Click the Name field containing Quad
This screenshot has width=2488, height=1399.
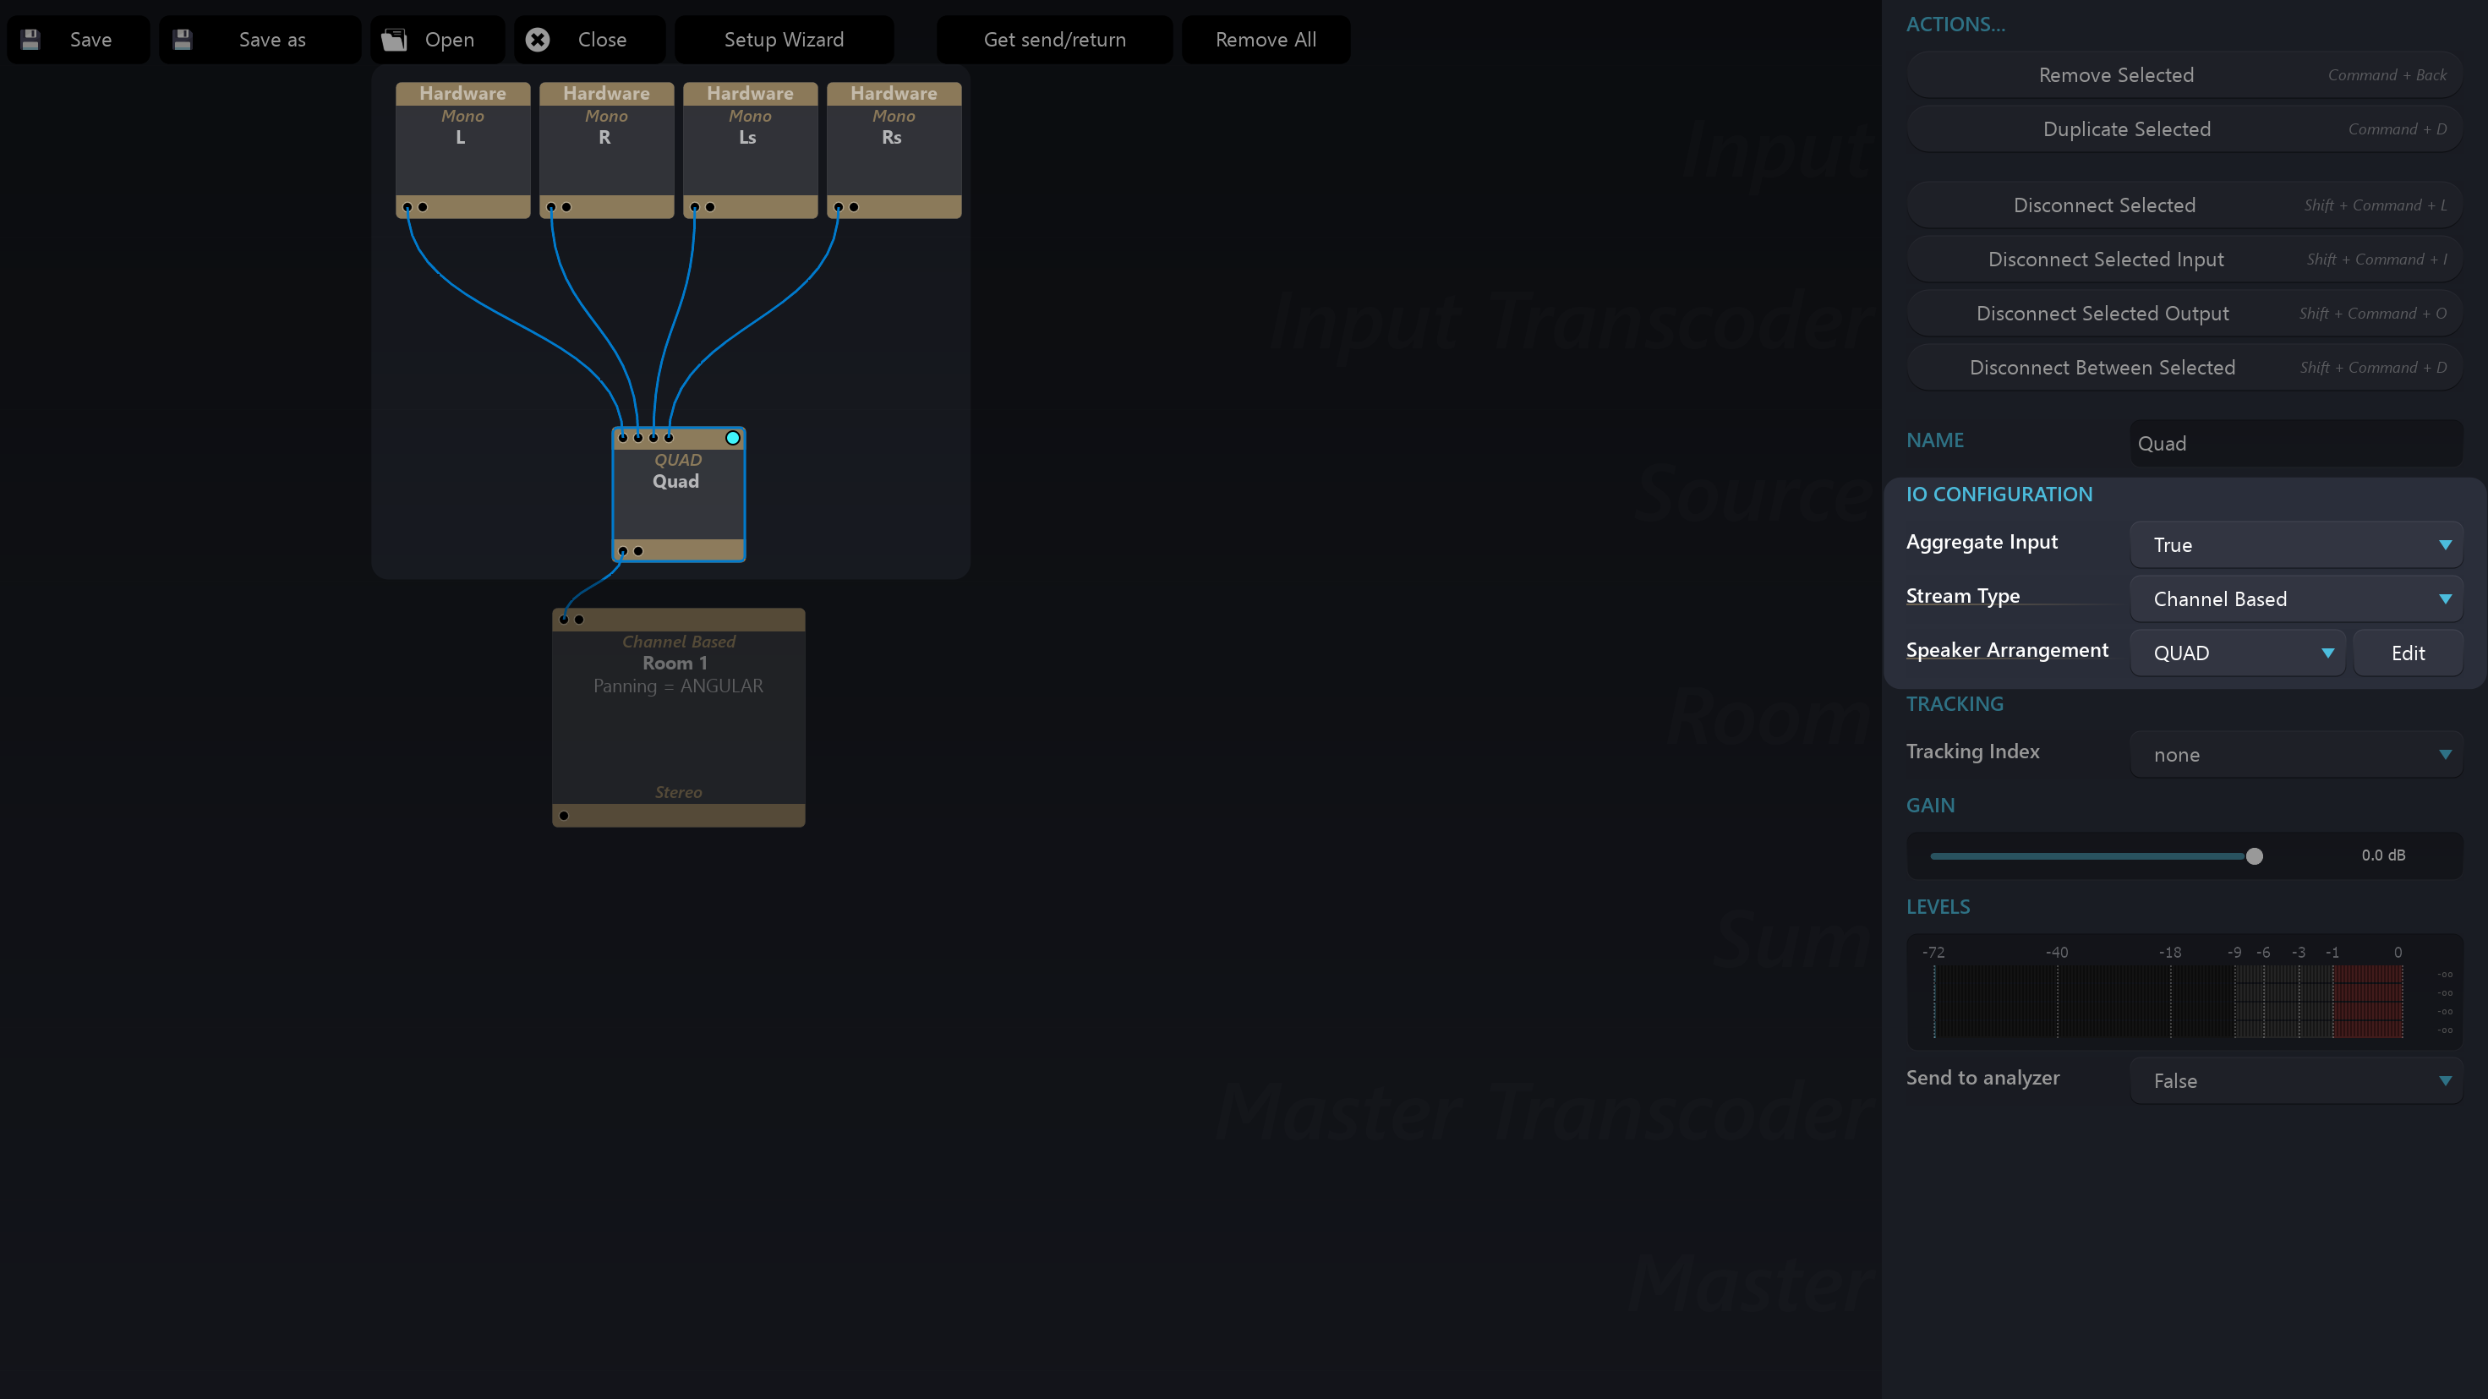[2296, 443]
